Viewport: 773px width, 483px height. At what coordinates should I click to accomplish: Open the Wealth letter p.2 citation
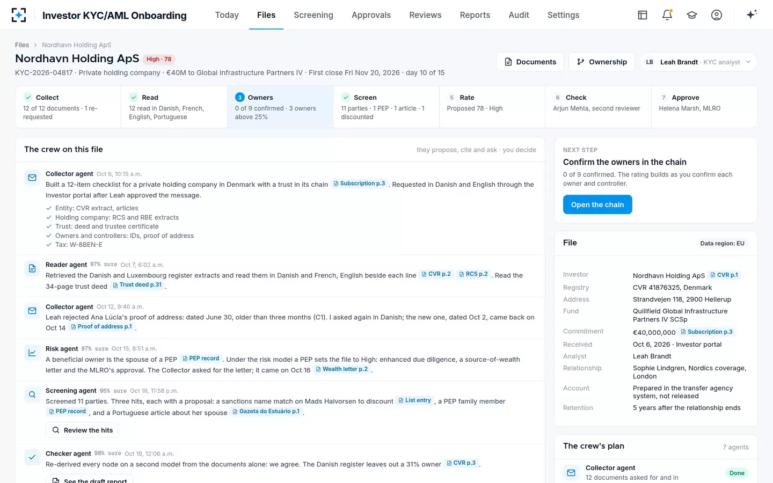point(342,369)
